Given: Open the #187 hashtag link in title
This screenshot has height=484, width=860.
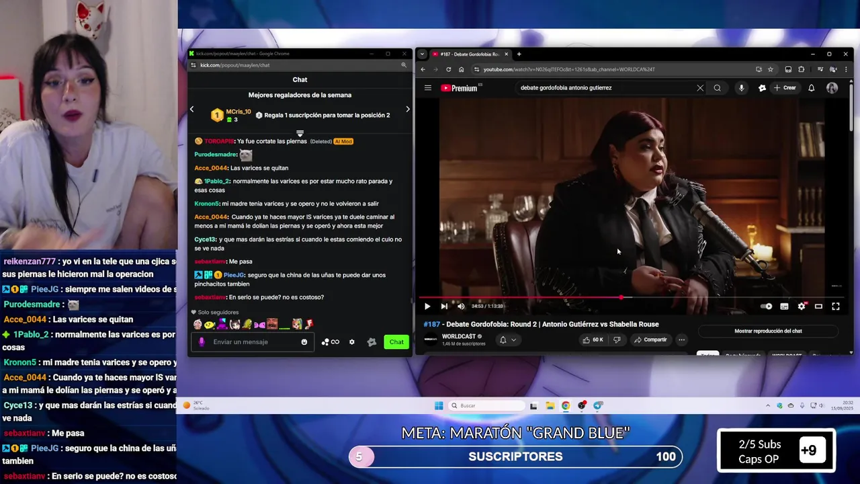Looking at the screenshot, I should (x=431, y=324).
